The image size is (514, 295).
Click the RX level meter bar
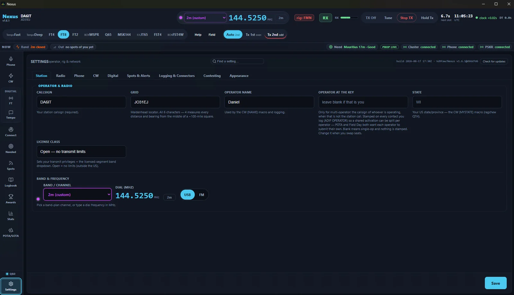click(349, 18)
